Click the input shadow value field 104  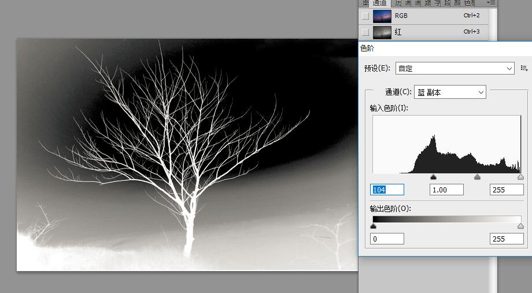[x=387, y=190]
